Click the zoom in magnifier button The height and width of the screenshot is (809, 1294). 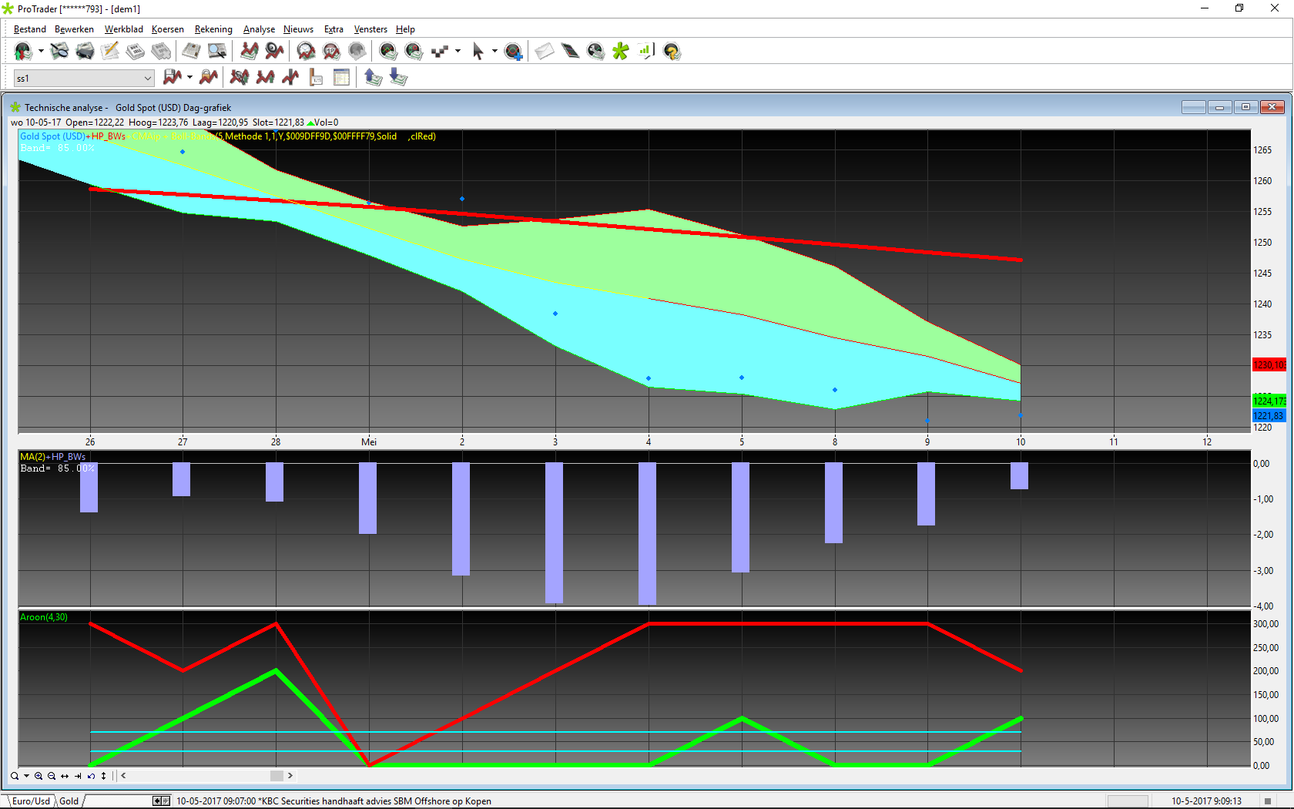[39, 776]
